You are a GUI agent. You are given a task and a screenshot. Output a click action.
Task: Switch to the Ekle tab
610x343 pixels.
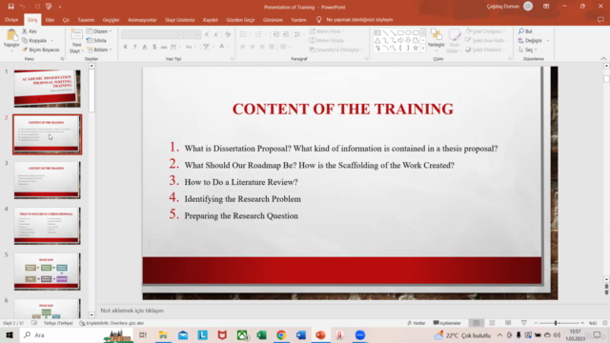click(x=50, y=20)
